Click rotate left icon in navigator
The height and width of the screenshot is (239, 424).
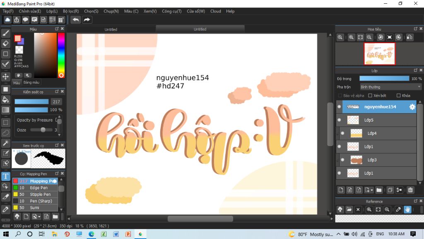coord(381,37)
